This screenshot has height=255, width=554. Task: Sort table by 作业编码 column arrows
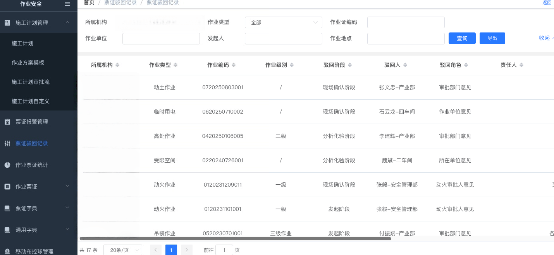[x=234, y=65]
